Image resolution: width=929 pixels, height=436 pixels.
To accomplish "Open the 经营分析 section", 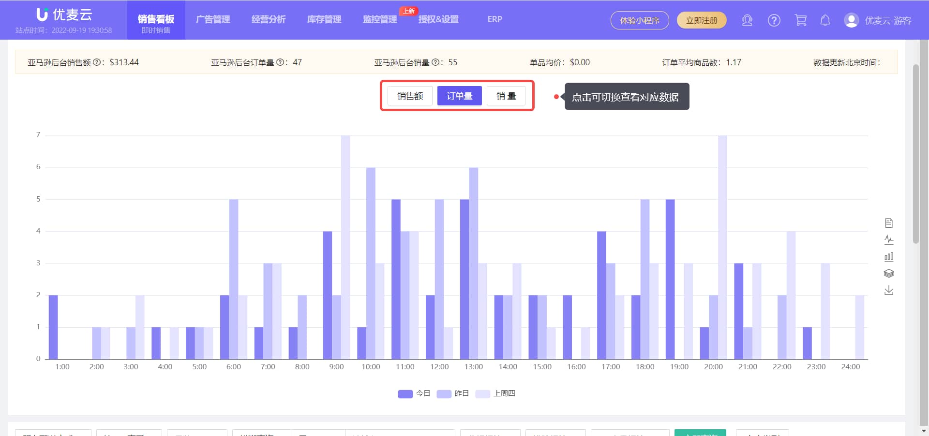I will [x=269, y=19].
